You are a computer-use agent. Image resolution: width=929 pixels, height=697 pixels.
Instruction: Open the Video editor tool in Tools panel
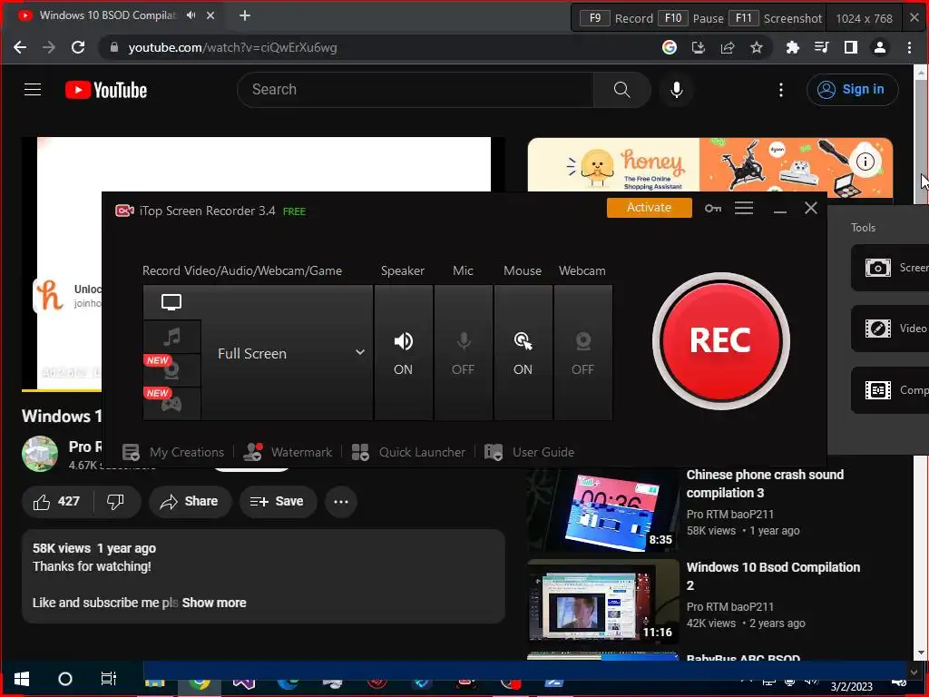coord(890,329)
